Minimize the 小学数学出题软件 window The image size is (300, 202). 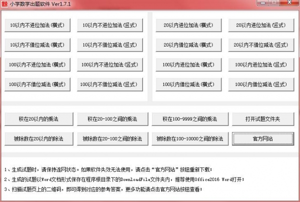click(x=263, y=2)
